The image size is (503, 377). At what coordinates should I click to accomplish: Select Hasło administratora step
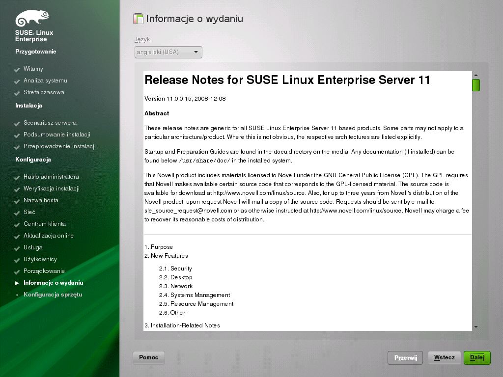pyautogui.click(x=51, y=177)
